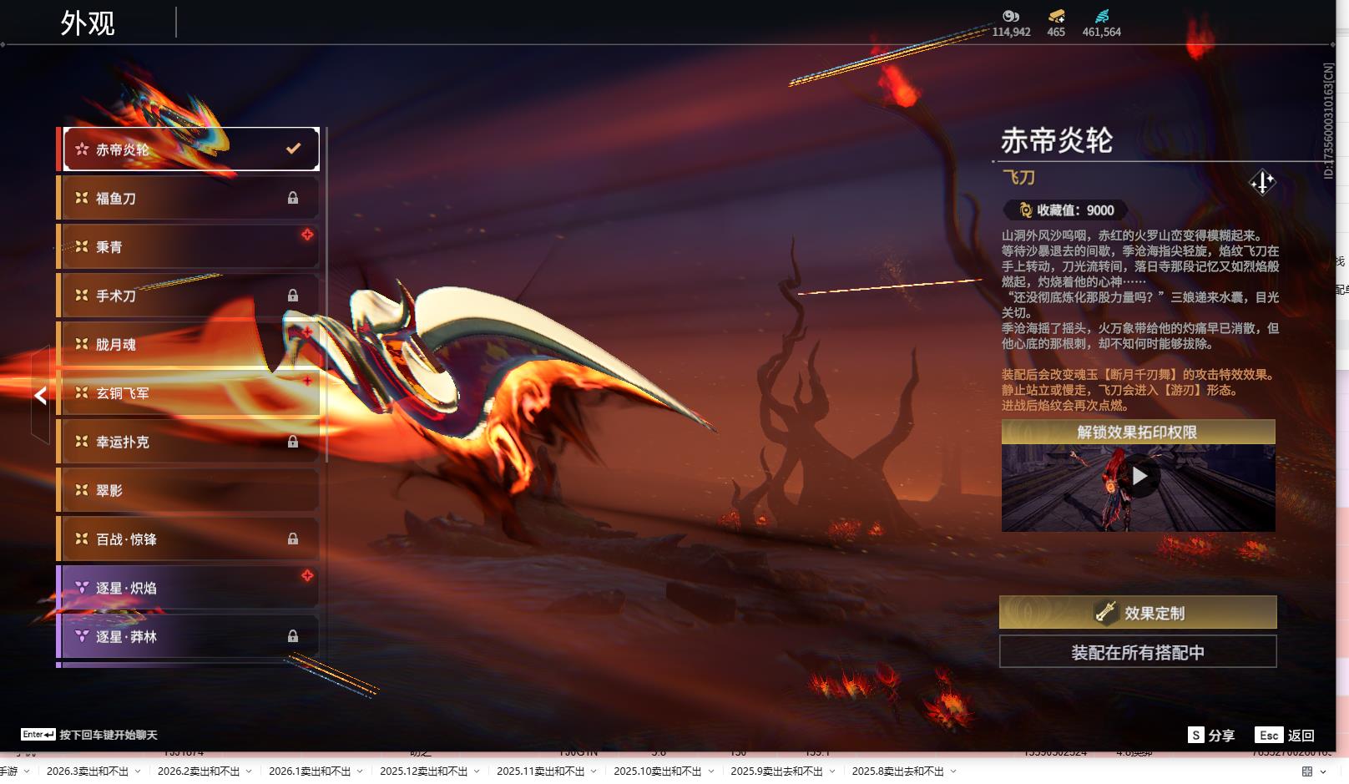Switch to the 2026.3卖出和不出 sheet tab
1349x784 pixels.
pos(88,771)
